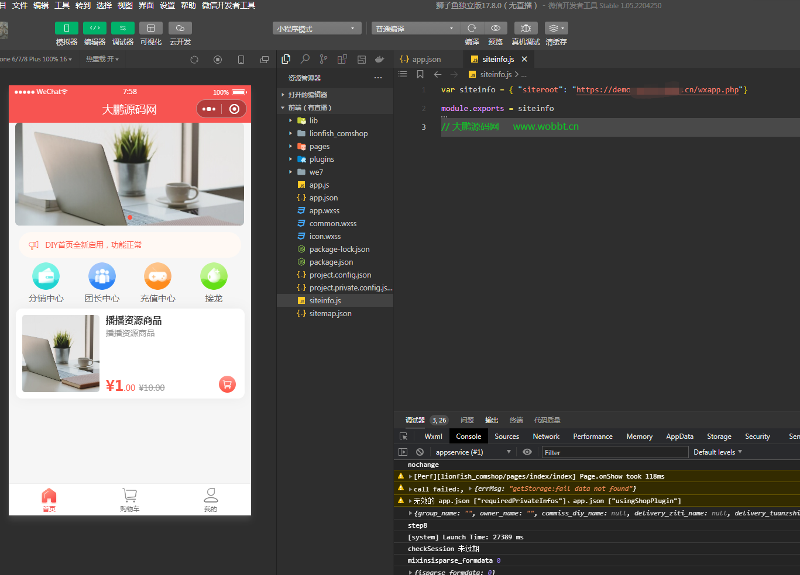Click the console Filter input field
The width and height of the screenshot is (800, 575).
pyautogui.click(x=613, y=452)
